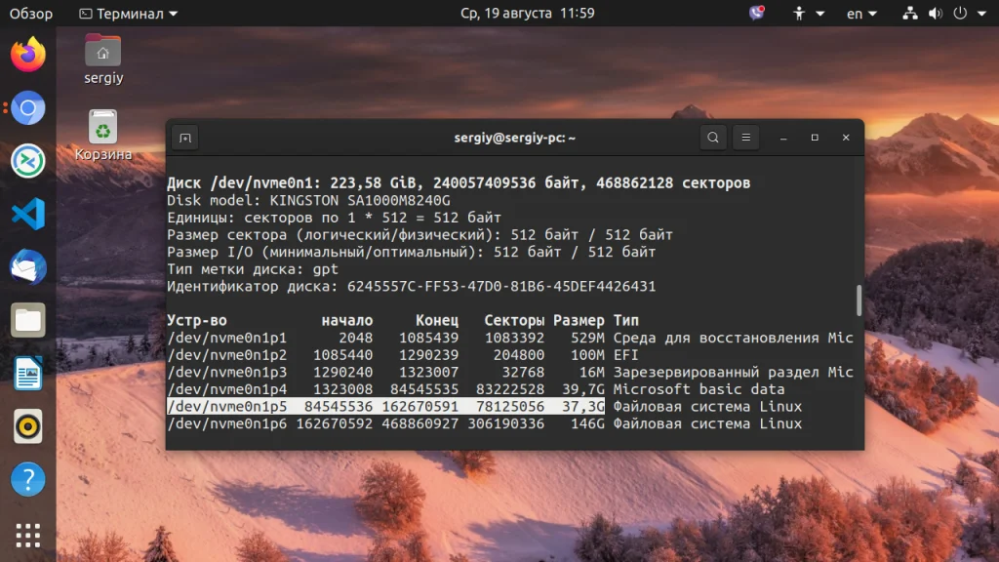The height and width of the screenshot is (562, 999).
Task: Click Viber tray icon
Action: coord(757,14)
